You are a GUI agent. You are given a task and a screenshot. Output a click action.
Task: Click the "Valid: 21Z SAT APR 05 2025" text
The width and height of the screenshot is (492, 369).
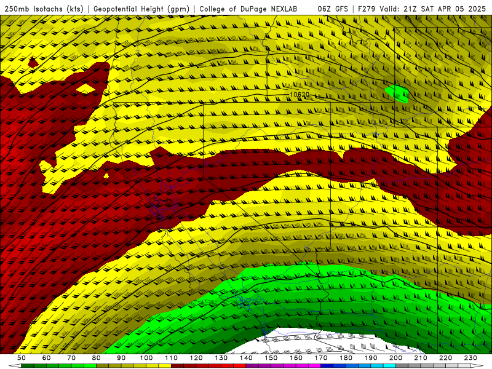(432, 9)
